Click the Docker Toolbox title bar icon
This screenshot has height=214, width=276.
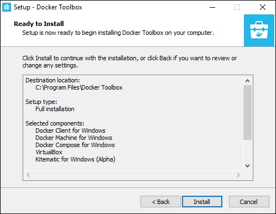click(x=7, y=7)
